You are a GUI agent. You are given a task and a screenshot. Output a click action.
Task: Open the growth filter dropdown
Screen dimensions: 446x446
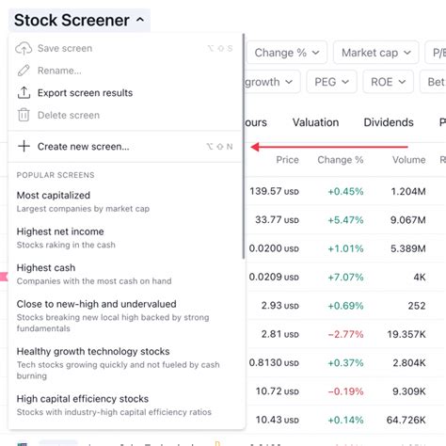(x=272, y=82)
